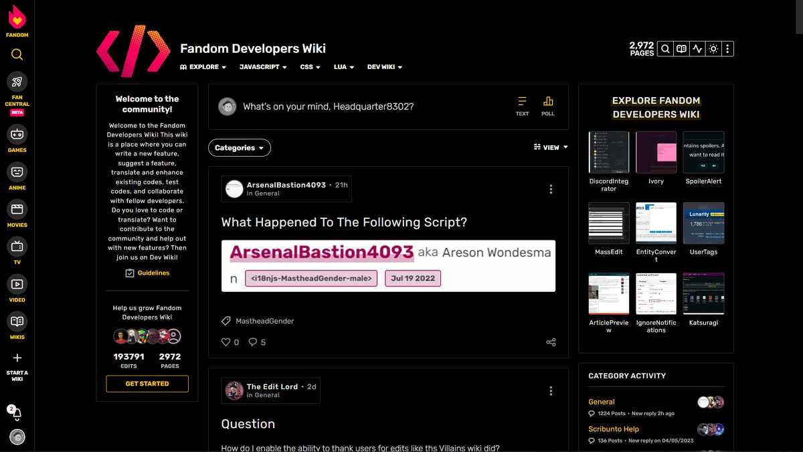The height and width of the screenshot is (452, 803).
Task: Open the Scribunto Help category link
Action: point(614,429)
